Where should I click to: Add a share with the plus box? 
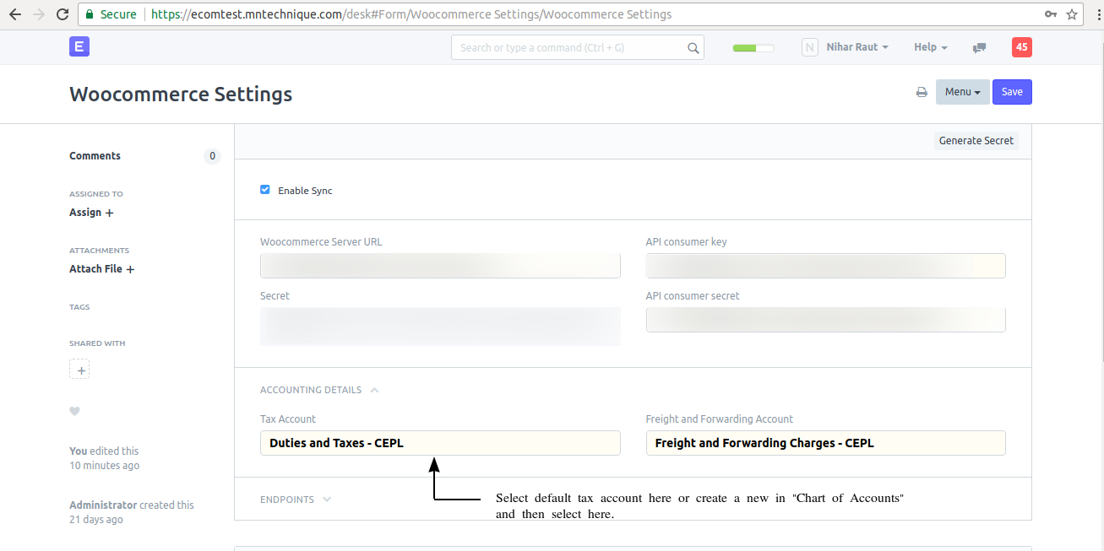tap(79, 370)
